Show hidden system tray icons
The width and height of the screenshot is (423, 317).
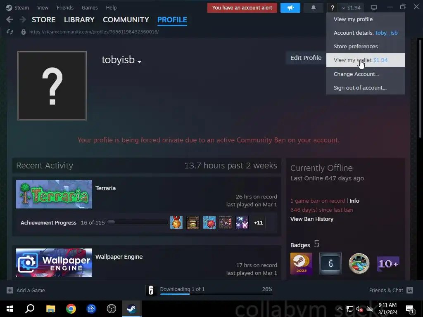[x=340, y=309]
